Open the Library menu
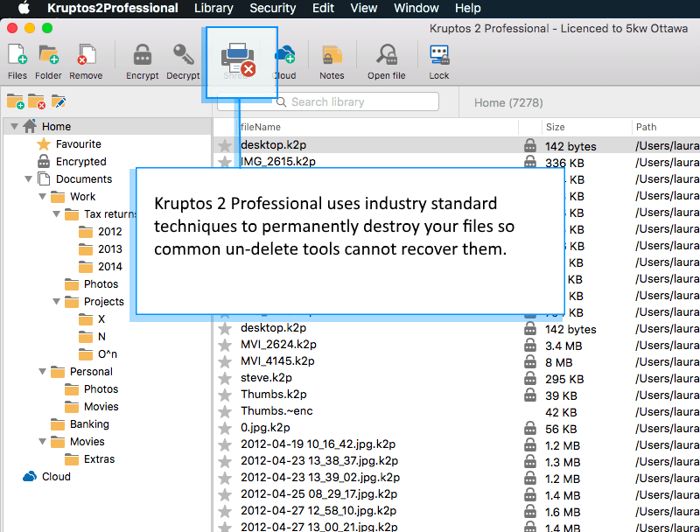 pos(213,8)
